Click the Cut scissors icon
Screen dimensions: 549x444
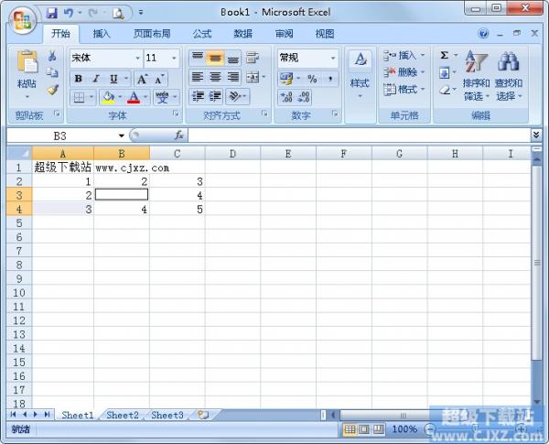[x=52, y=57]
